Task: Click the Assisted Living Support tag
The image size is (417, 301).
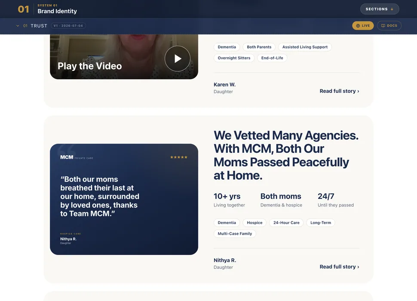Action: [x=305, y=47]
